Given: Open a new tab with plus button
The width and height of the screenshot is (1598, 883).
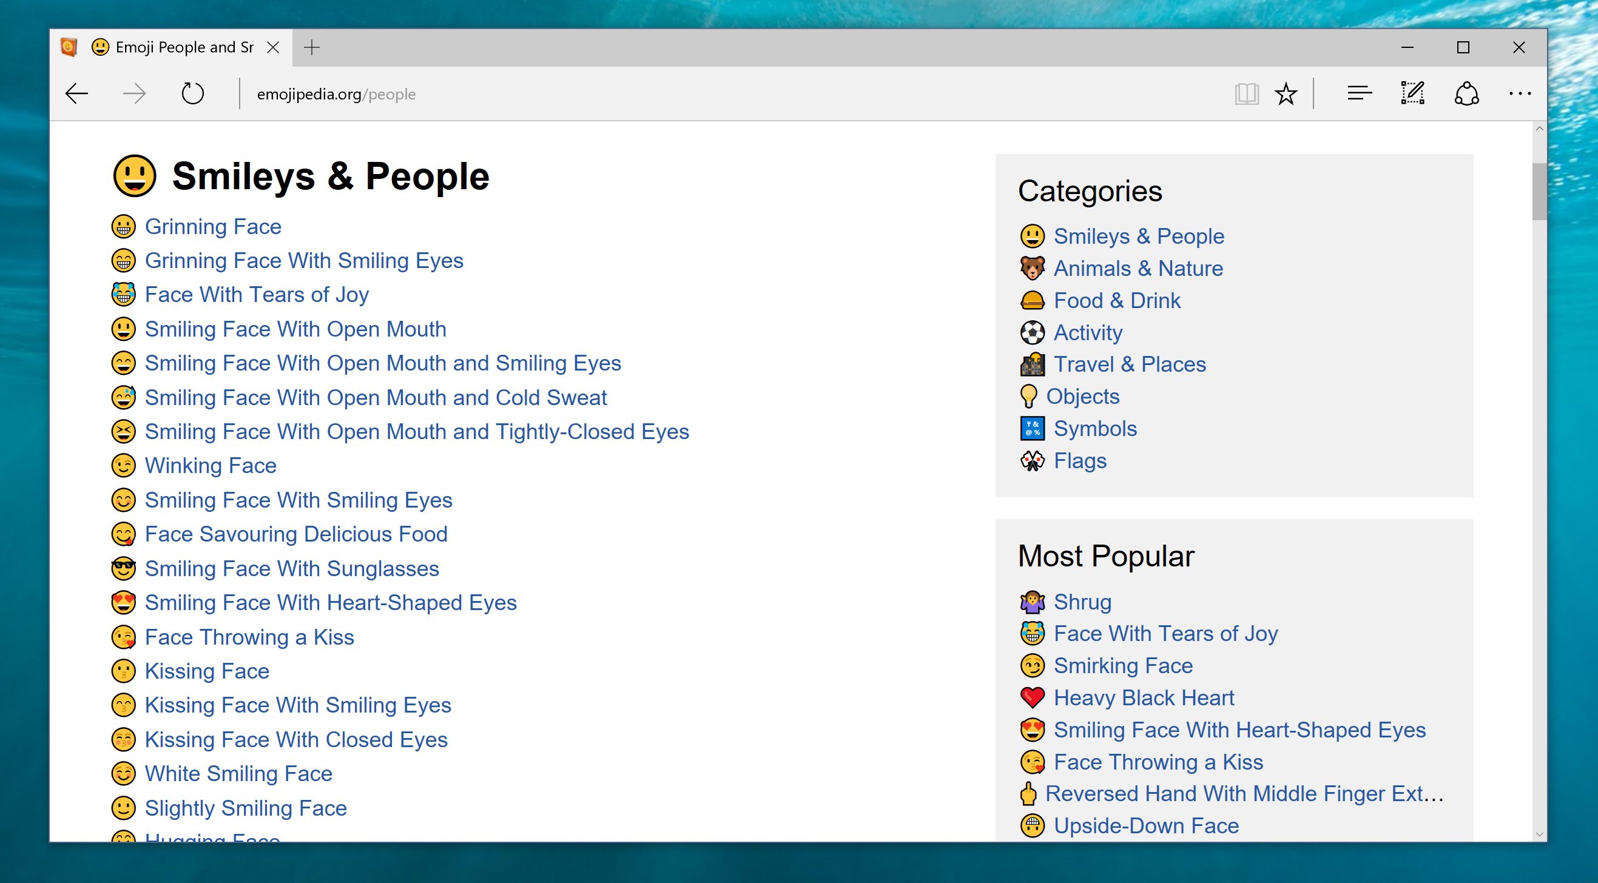Looking at the screenshot, I should coord(312,48).
